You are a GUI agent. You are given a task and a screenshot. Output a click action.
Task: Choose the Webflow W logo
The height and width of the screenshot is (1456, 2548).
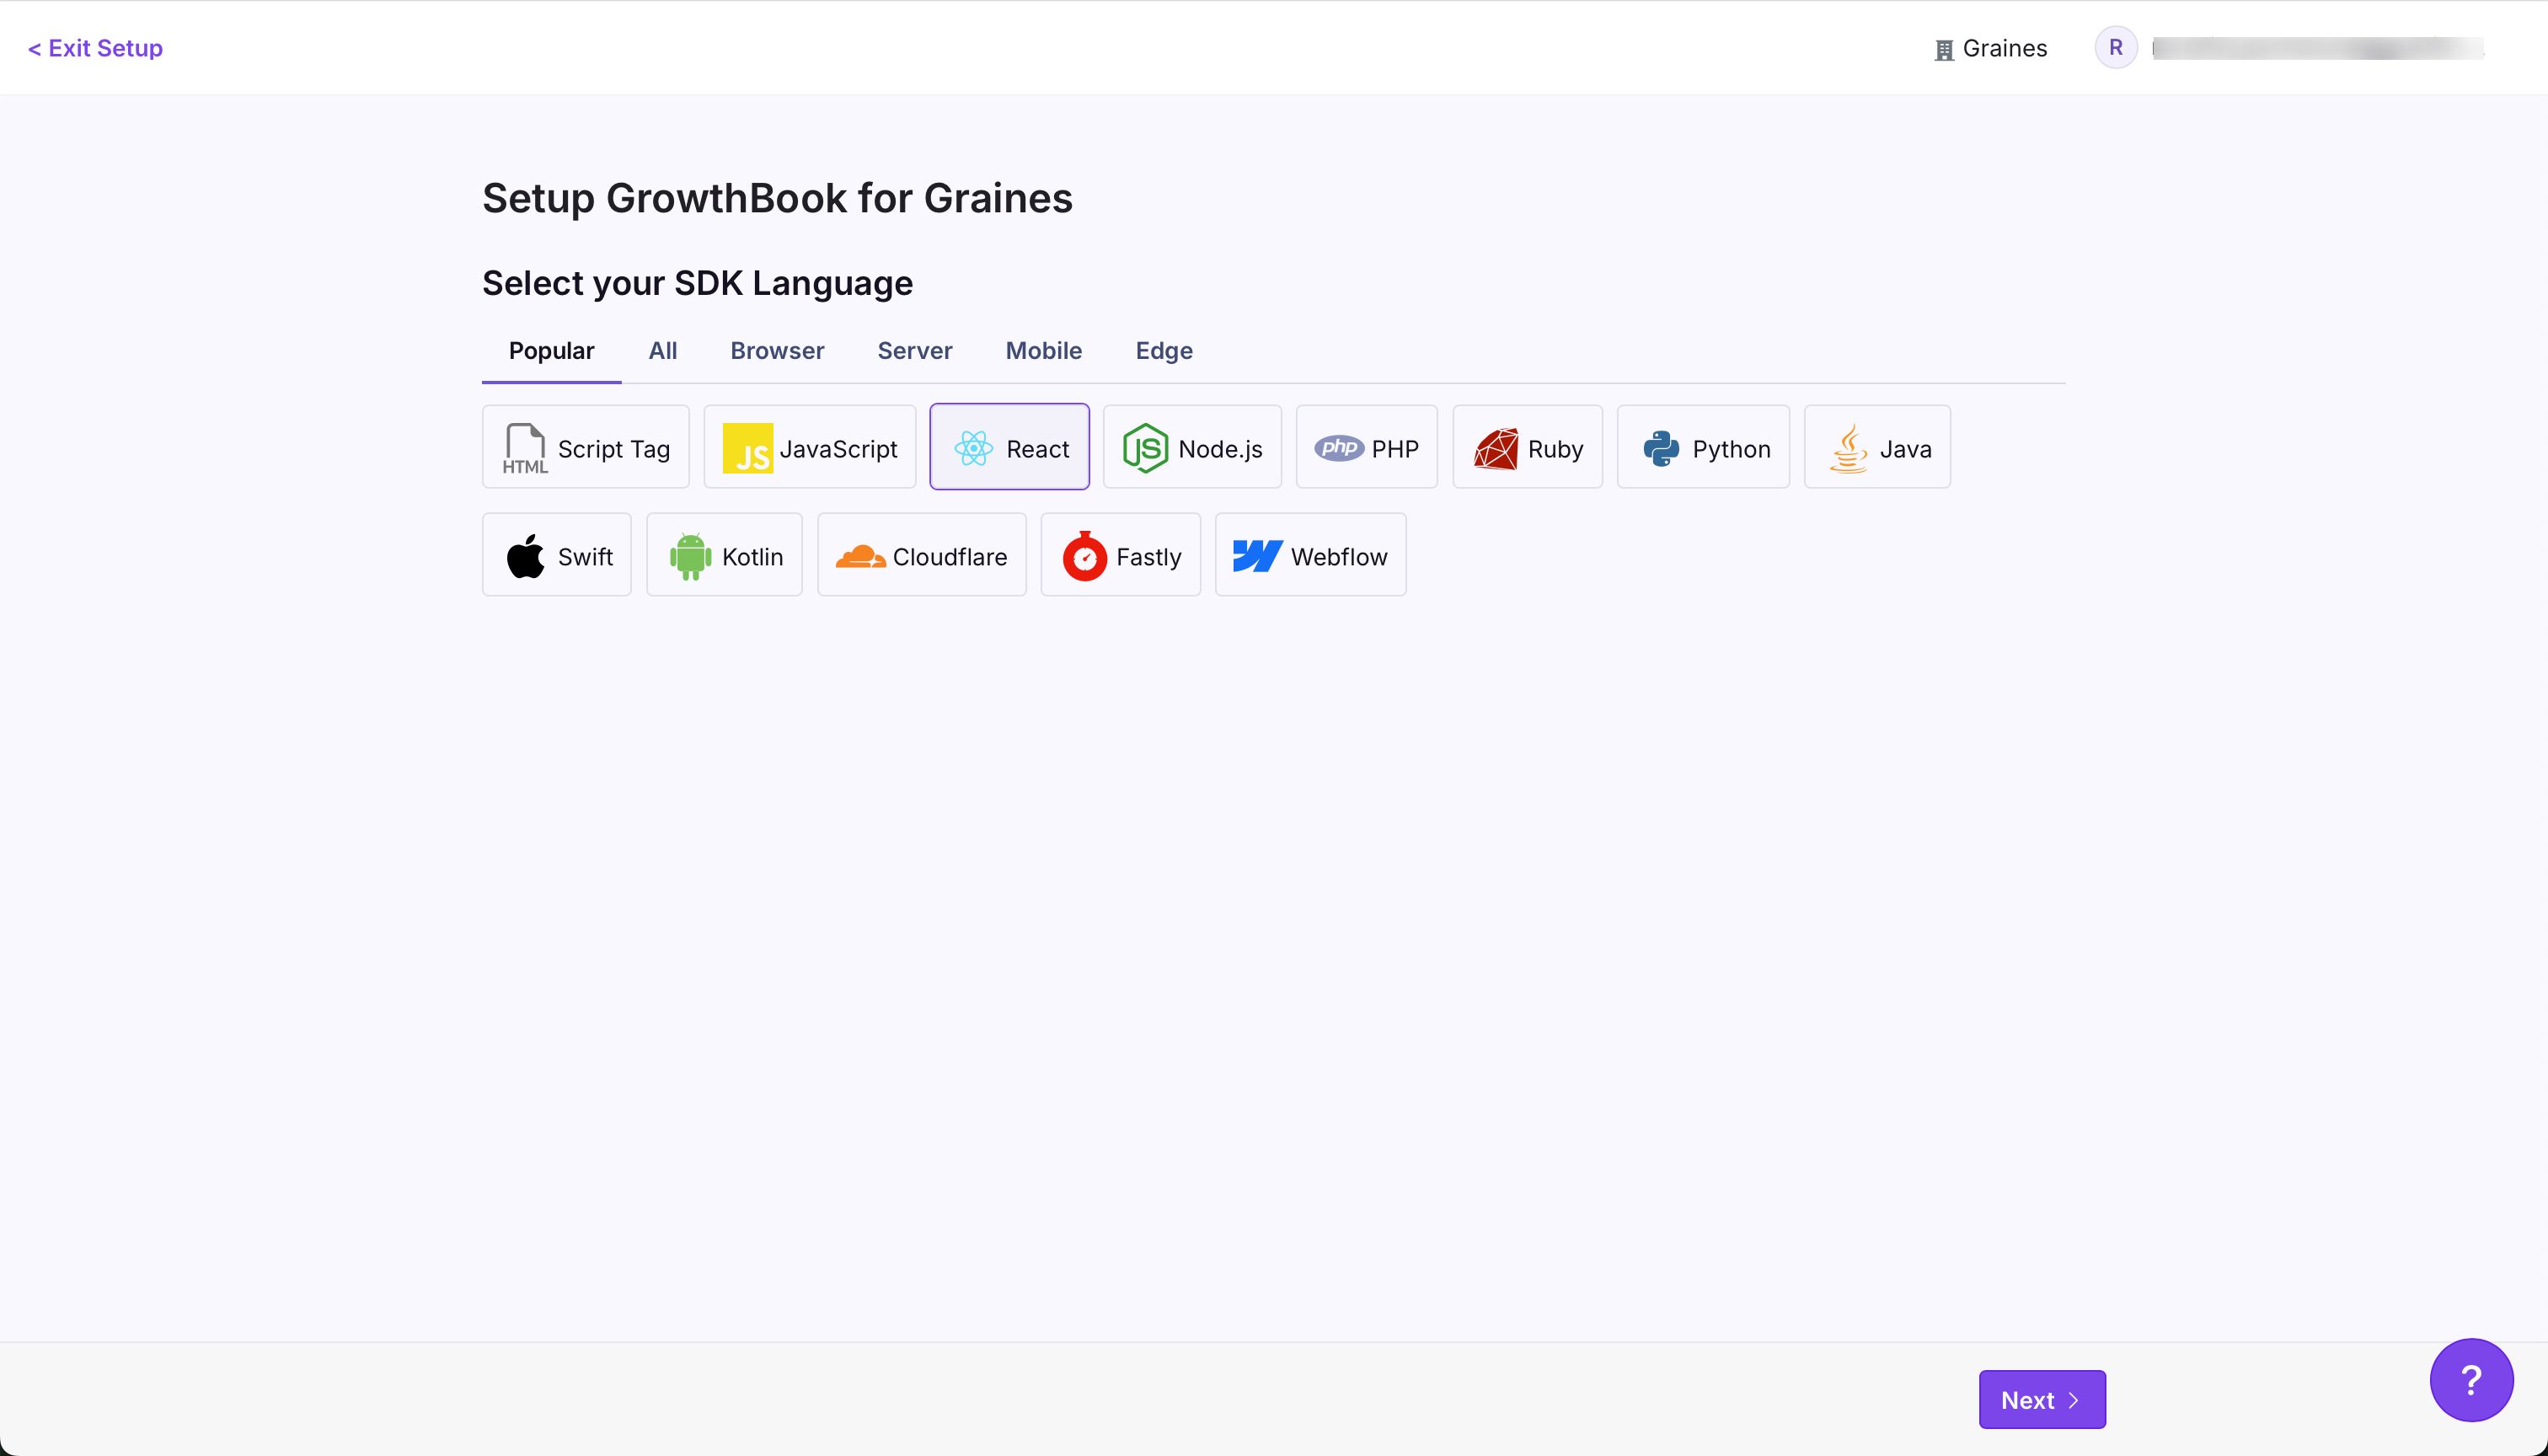[x=1258, y=556]
